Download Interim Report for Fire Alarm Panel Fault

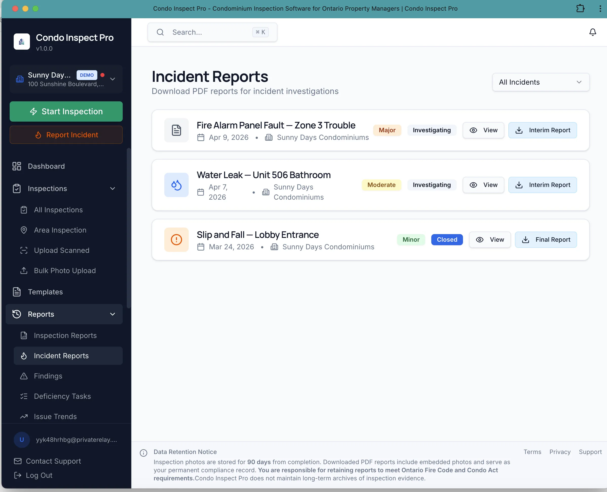(x=543, y=130)
